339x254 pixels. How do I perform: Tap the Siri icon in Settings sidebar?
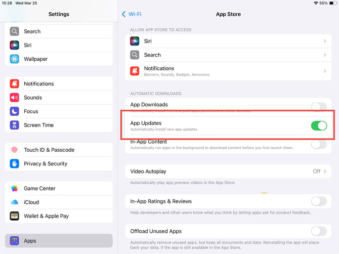[x=14, y=45]
